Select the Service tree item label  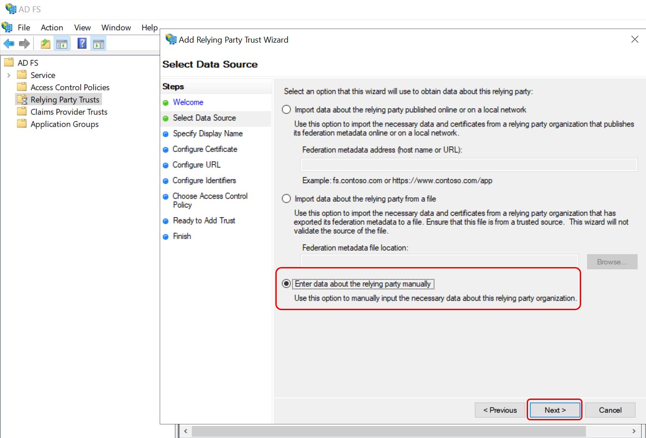click(43, 75)
